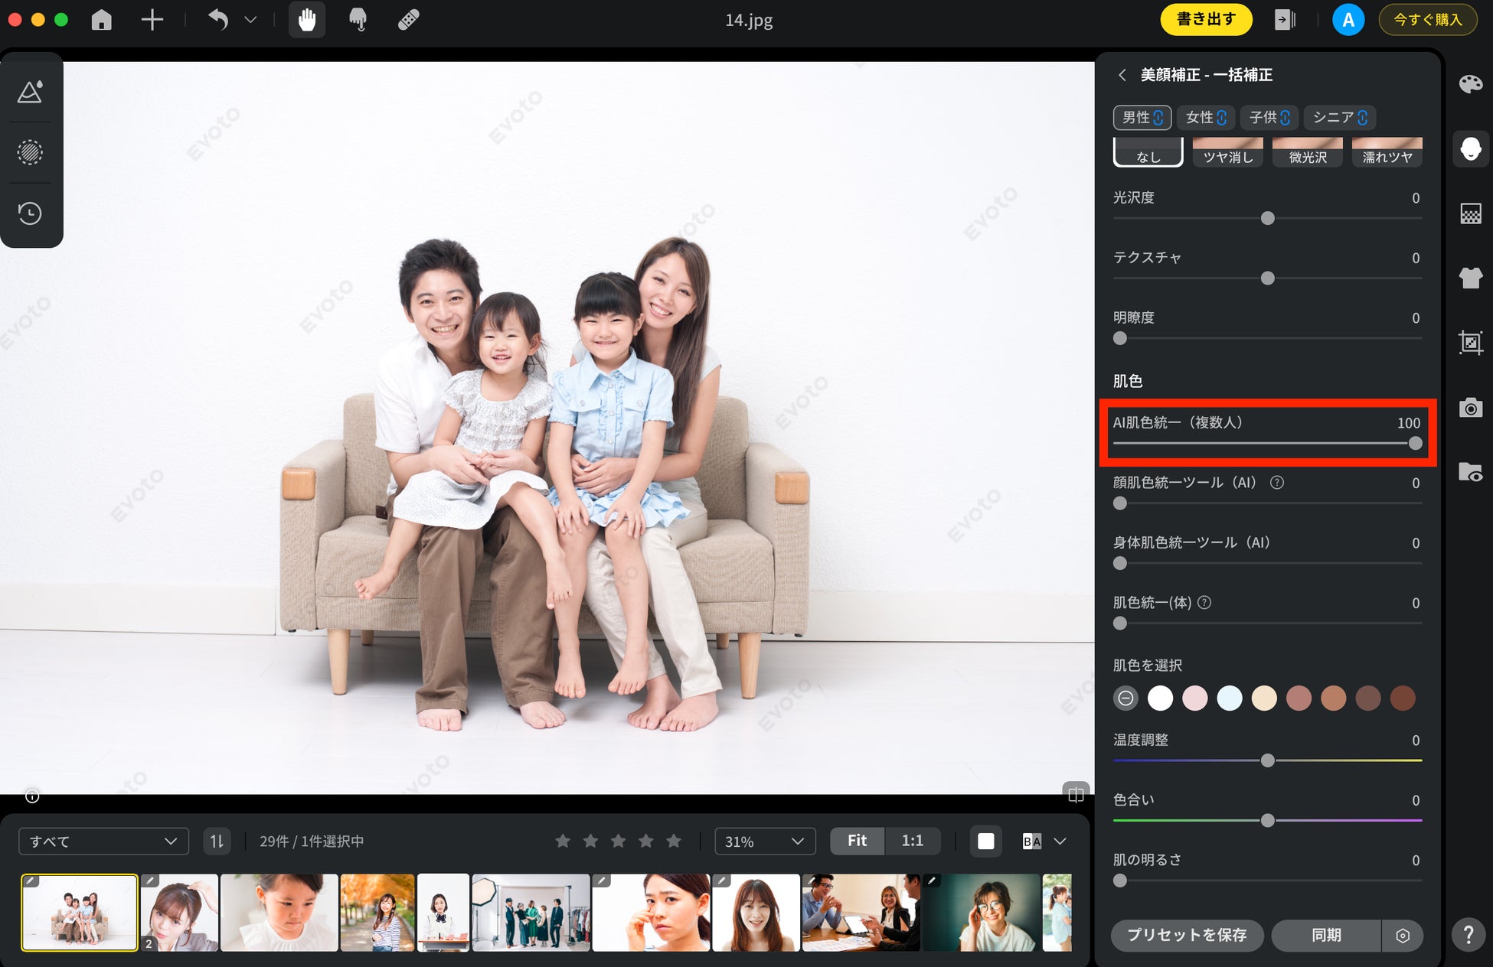Toggle the 男性 gender filter

click(1142, 118)
